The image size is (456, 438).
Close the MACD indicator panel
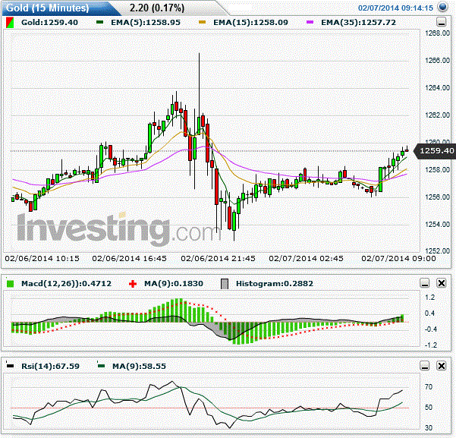pyautogui.click(x=442, y=283)
